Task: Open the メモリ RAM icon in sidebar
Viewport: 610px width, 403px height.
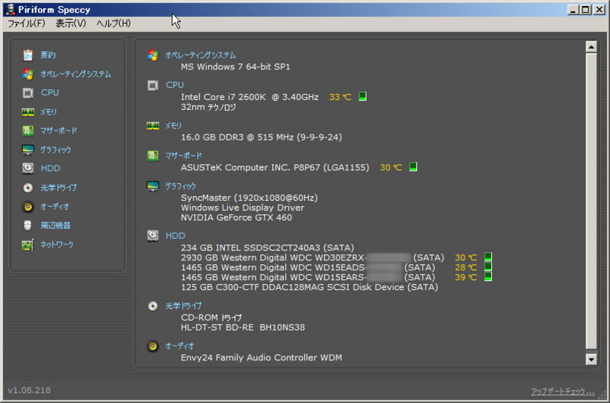Action: 27,112
